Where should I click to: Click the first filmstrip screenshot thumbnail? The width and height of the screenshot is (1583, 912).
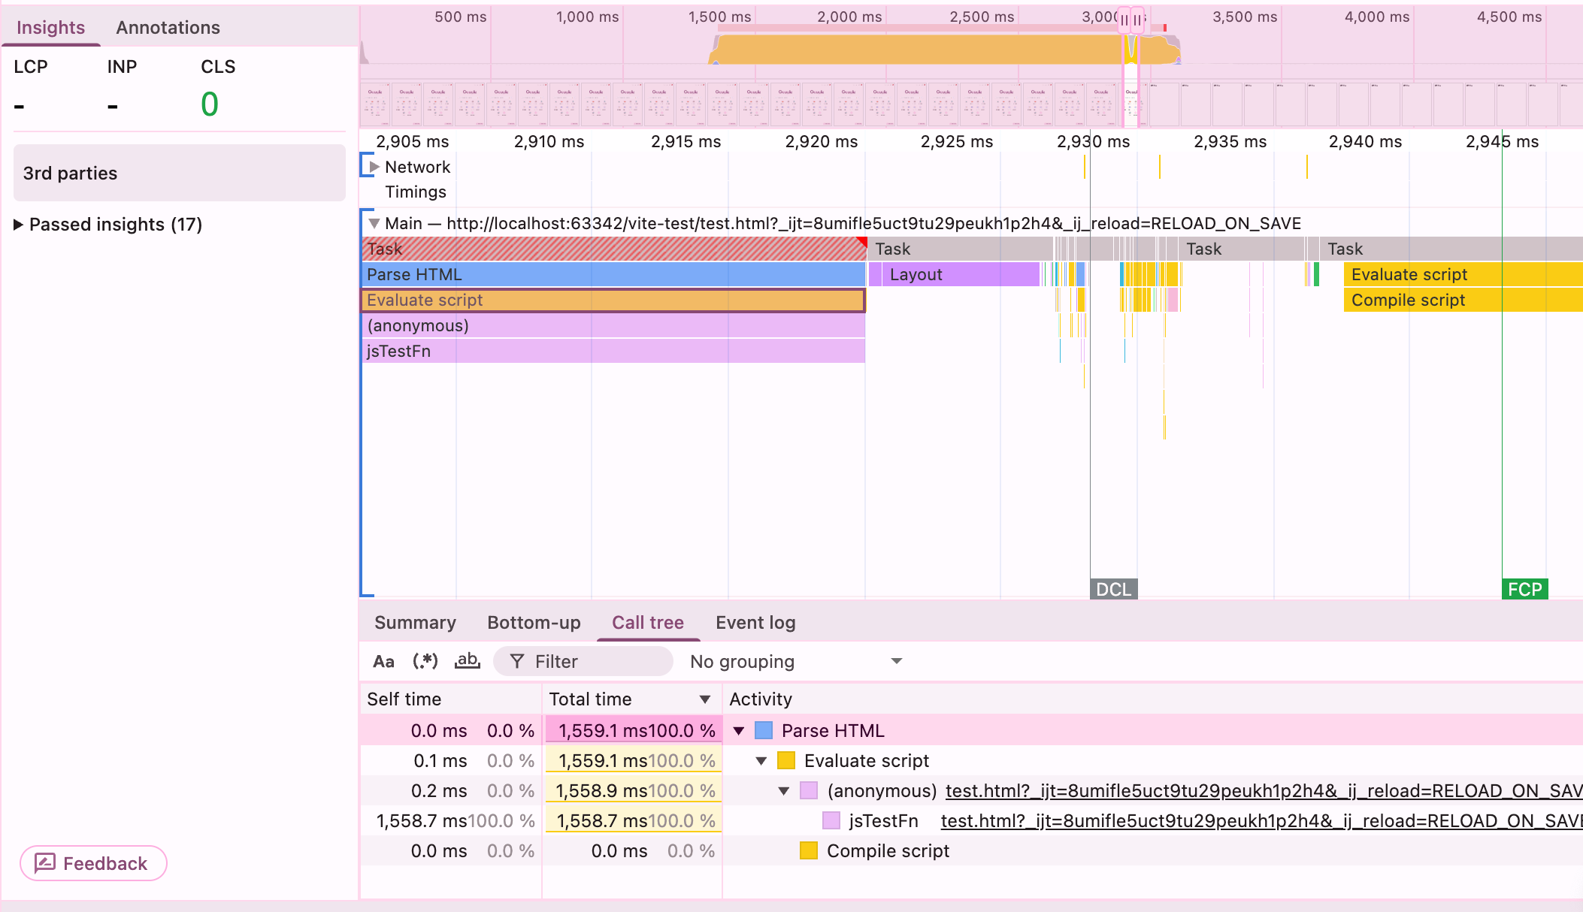376,104
